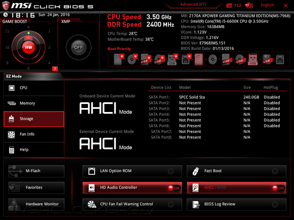Click the Device List column header
Viewport: 294px width, 220px height.
(161, 87)
